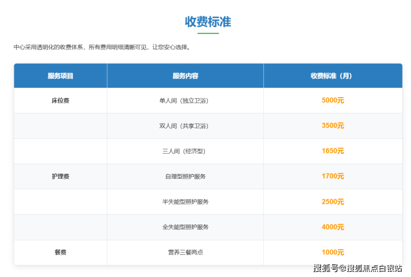This screenshot has height=277, width=411.
Task: Click the 1650元 price
Action: tap(333, 151)
